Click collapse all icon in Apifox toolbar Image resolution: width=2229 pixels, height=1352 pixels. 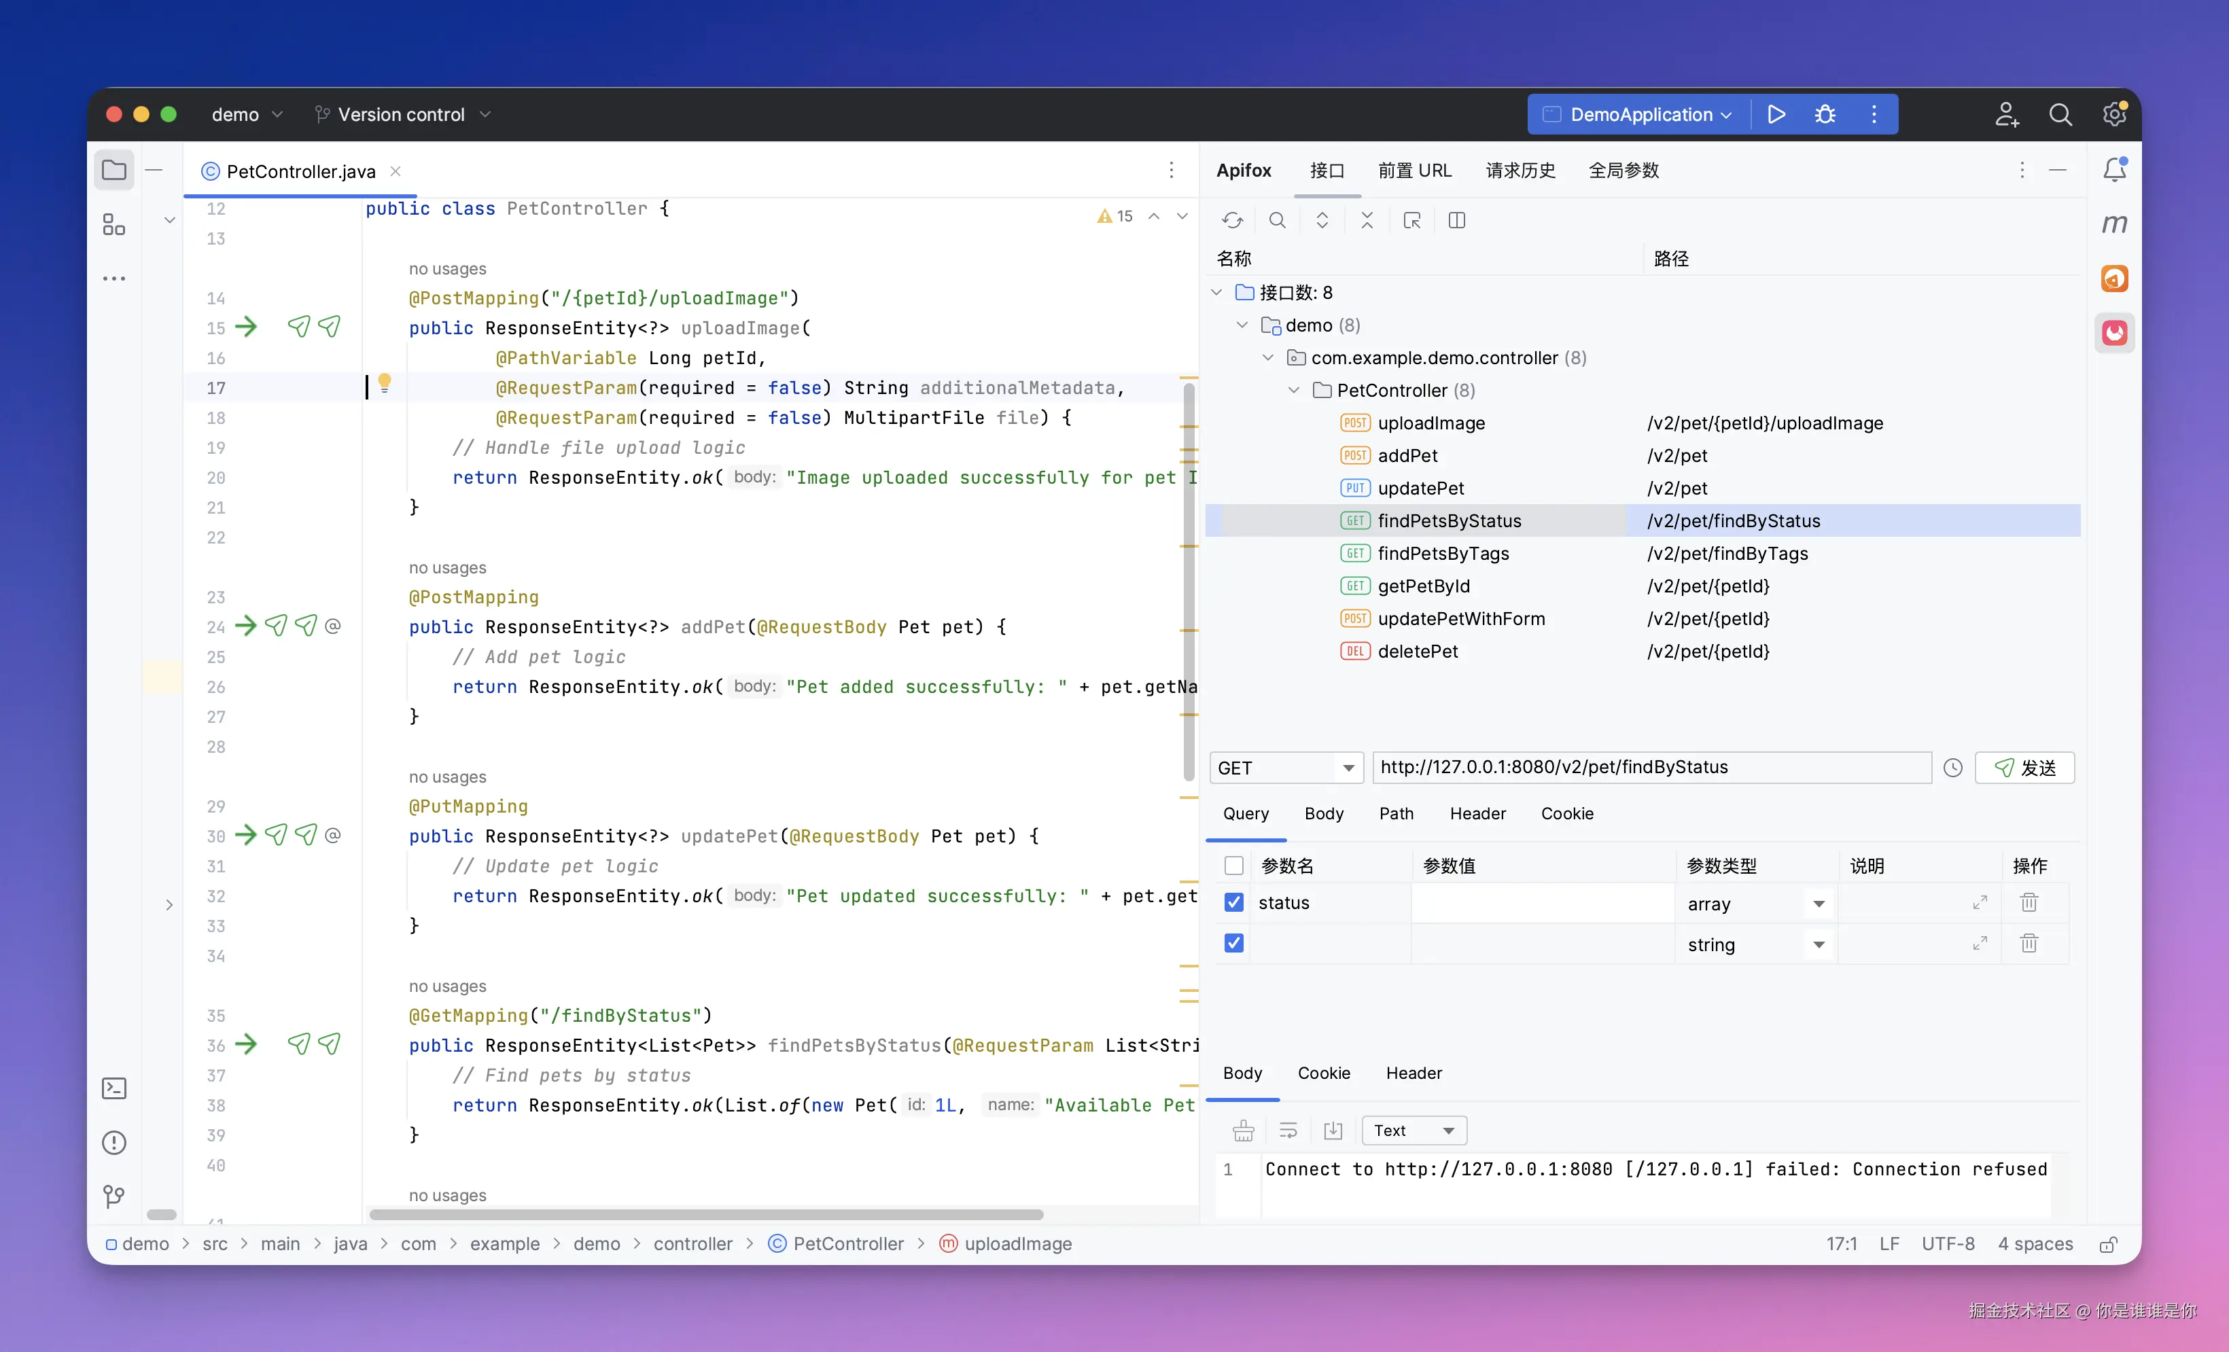pos(1366,219)
